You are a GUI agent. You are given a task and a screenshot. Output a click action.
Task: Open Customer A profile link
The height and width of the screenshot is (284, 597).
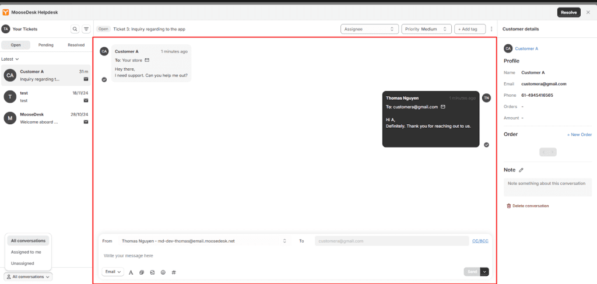coord(526,49)
